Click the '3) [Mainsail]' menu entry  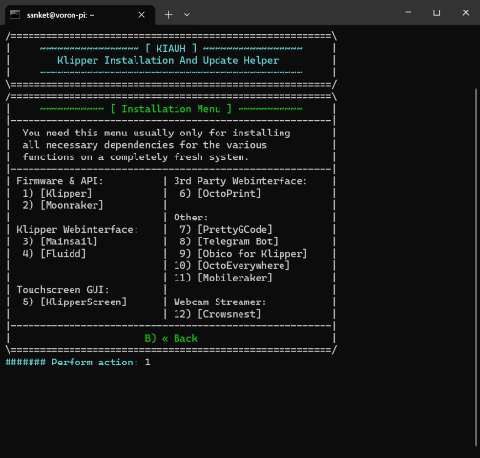[60, 241]
